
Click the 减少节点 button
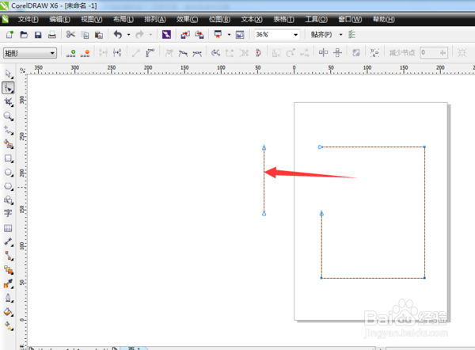(402, 53)
